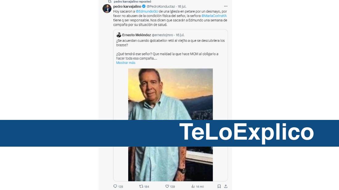Image resolution: width=339 pixels, height=190 pixels.
Task: Open the @EdmundoGU mention link
Action: pos(147,11)
